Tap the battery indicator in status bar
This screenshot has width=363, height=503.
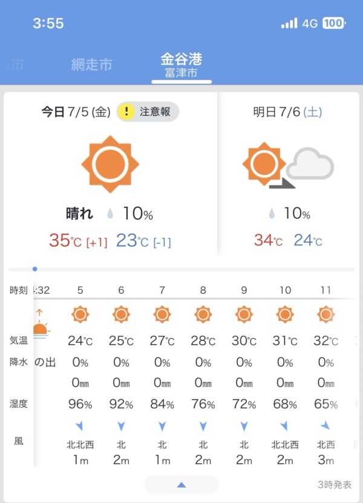point(333,23)
